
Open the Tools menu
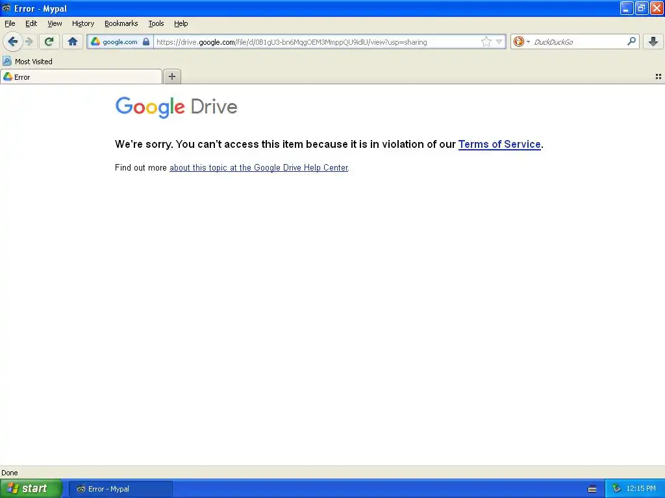tap(156, 23)
